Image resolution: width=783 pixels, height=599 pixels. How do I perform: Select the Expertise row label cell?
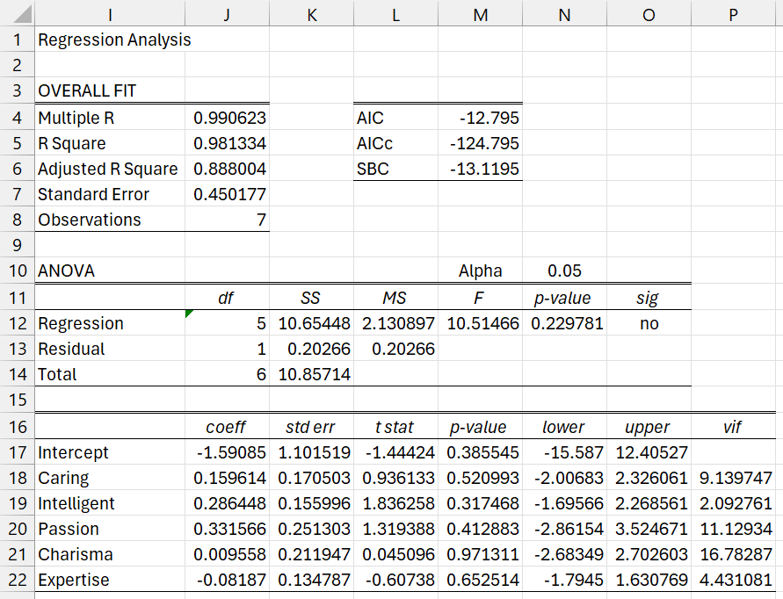(x=110, y=580)
